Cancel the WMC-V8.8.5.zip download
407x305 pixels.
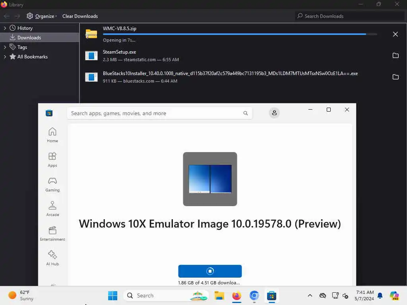pyautogui.click(x=395, y=34)
